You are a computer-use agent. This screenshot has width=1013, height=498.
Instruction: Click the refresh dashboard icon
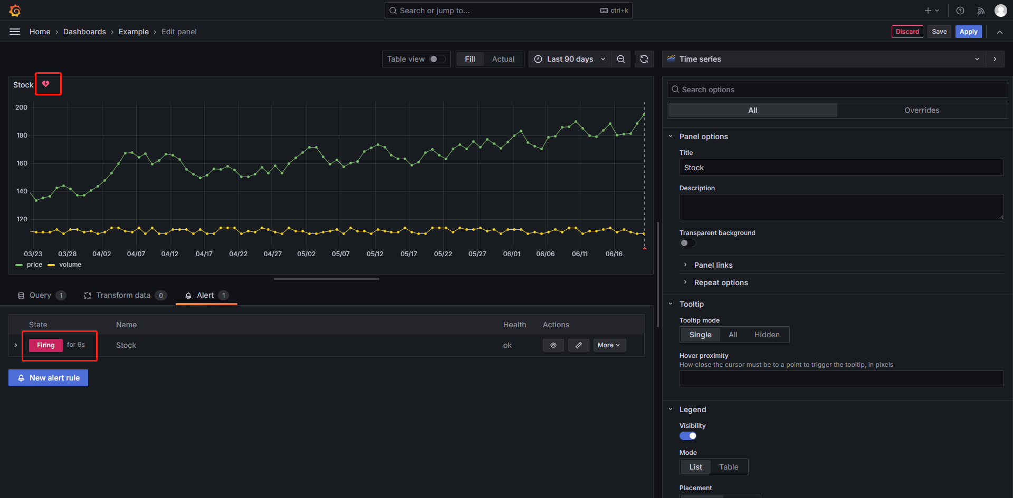coord(644,59)
